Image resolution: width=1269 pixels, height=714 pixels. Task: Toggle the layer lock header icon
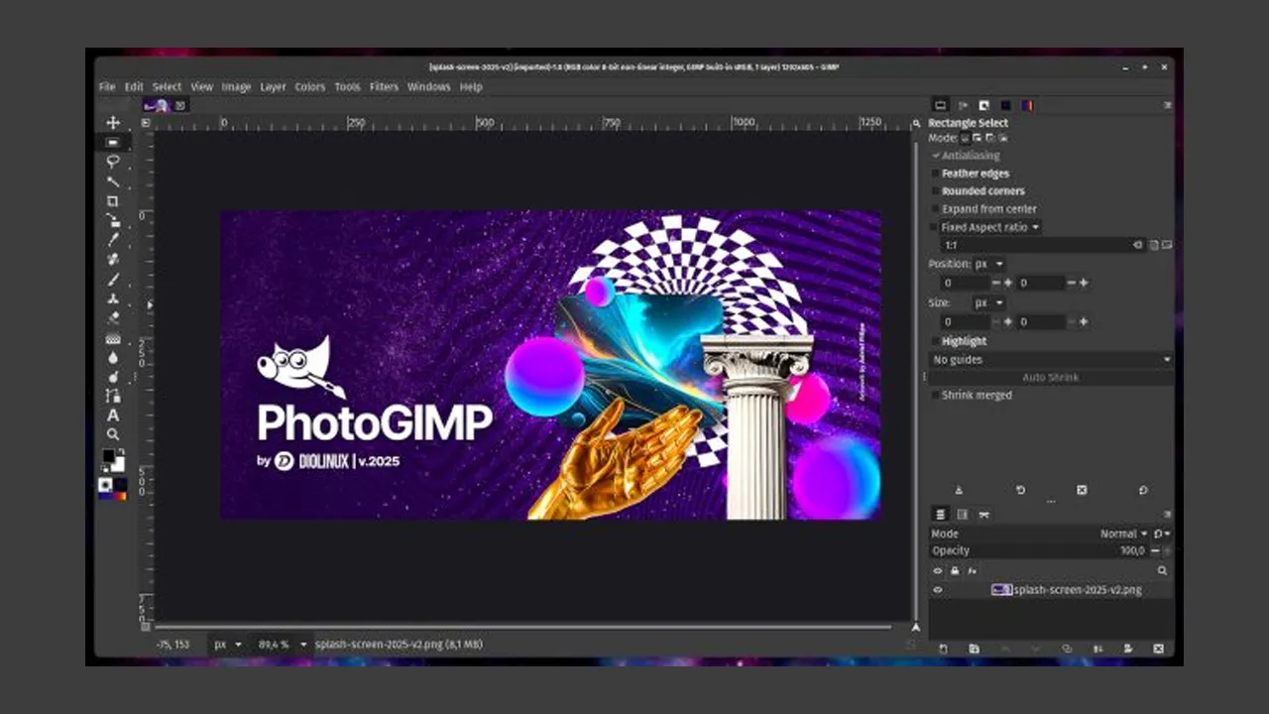955,571
